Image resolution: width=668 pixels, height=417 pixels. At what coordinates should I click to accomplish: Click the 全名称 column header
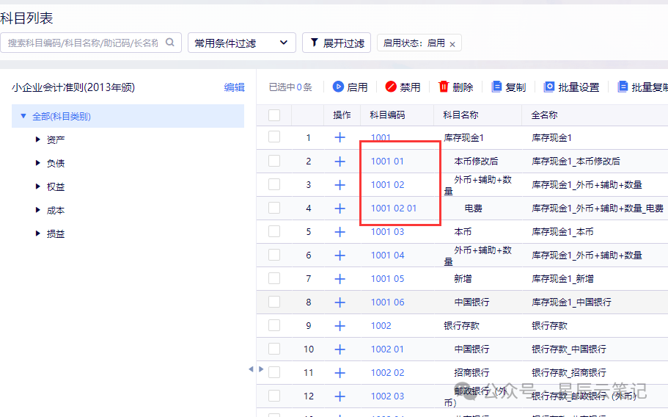click(544, 115)
